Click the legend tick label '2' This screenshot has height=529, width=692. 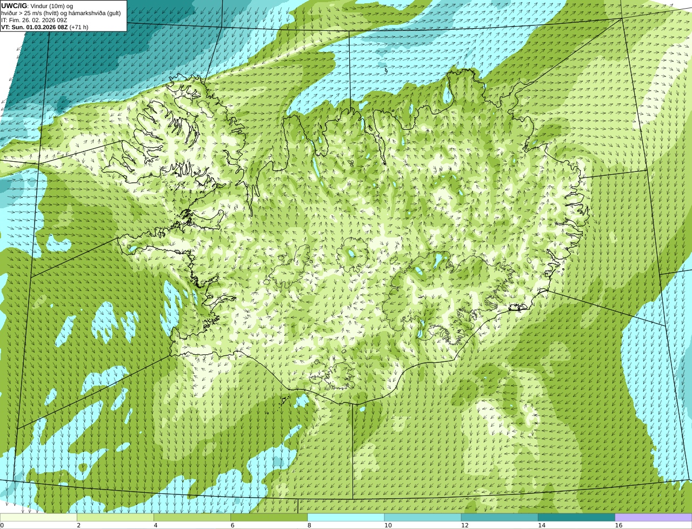click(79, 525)
